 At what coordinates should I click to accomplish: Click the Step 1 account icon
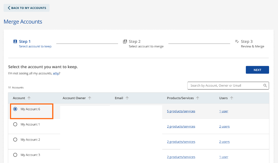pos(15,42)
